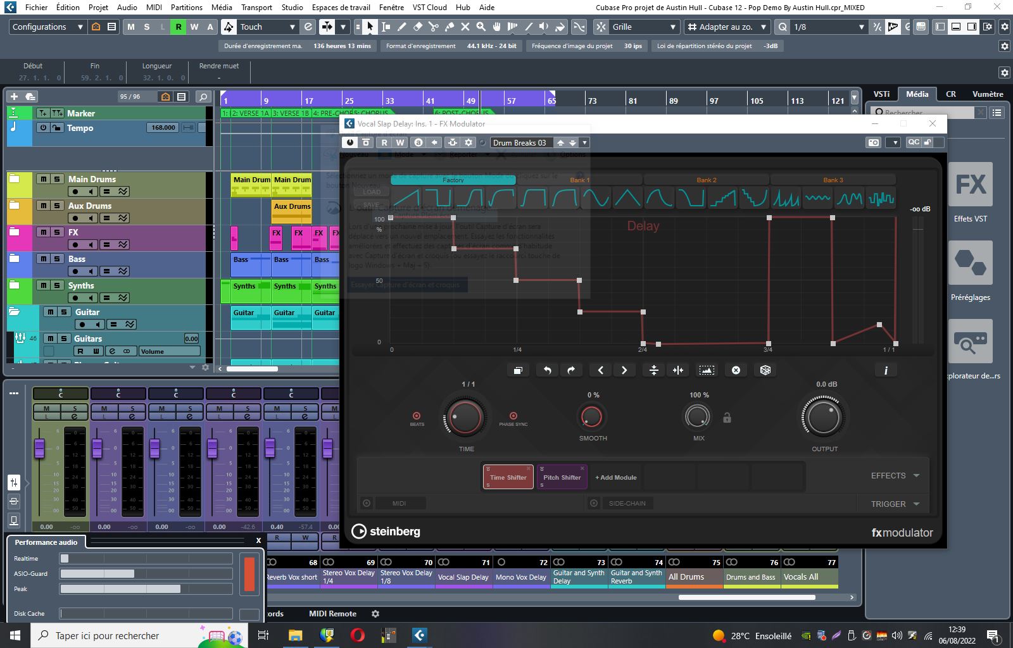Open the Adapter au zoom dropdown
1013x648 pixels.
pyautogui.click(x=727, y=27)
